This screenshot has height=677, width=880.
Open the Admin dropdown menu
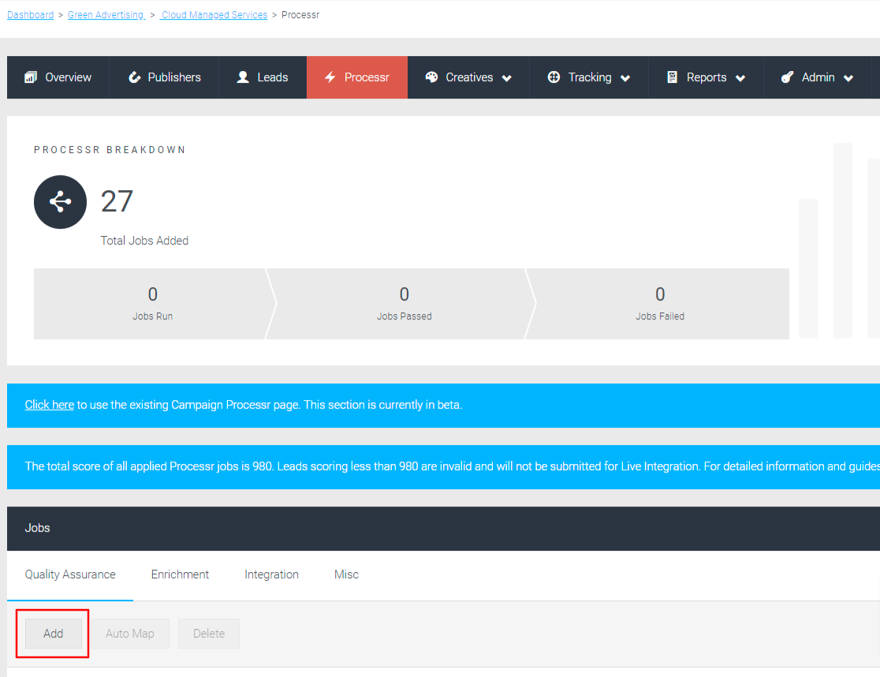click(x=848, y=77)
